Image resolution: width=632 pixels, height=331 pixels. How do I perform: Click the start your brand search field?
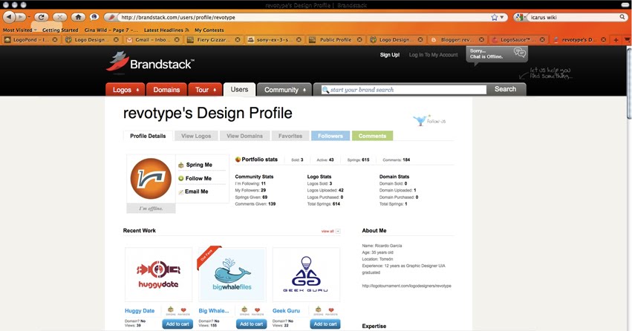tap(404, 89)
